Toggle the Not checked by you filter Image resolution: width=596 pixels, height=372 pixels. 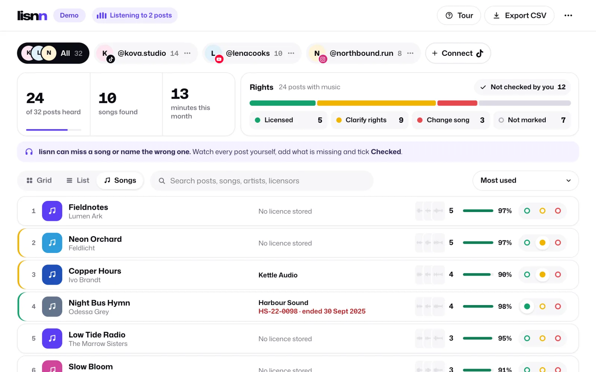click(x=523, y=87)
